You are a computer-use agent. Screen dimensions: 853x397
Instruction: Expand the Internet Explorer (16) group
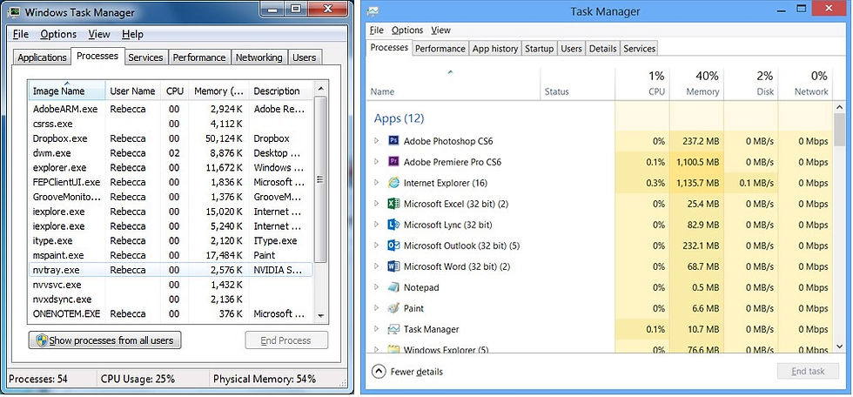pyautogui.click(x=376, y=184)
